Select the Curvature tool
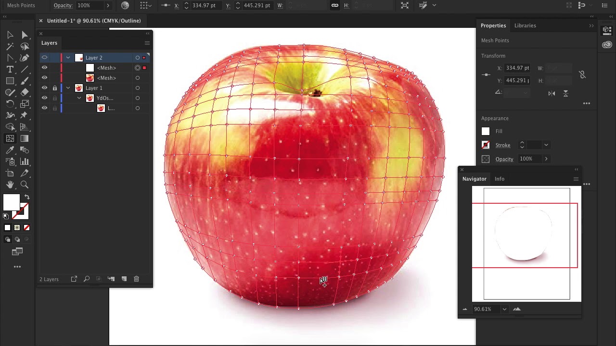The image size is (616, 346). click(x=25, y=58)
